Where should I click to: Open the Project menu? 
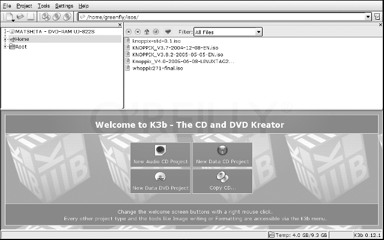coord(25,5)
